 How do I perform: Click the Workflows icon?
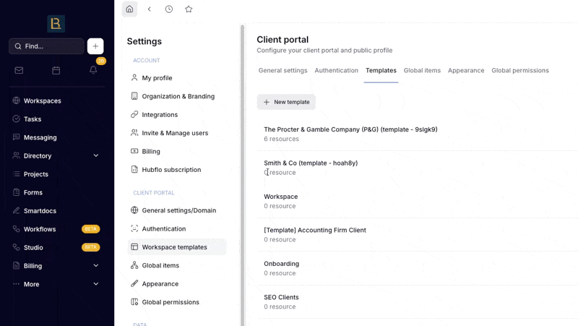tap(16, 228)
